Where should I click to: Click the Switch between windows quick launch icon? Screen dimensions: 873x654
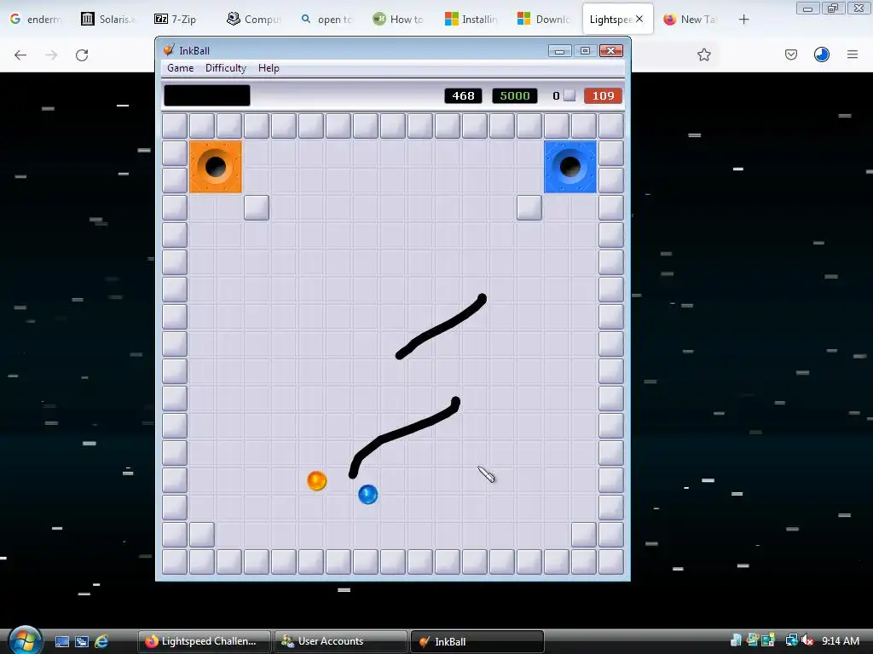[x=82, y=641]
